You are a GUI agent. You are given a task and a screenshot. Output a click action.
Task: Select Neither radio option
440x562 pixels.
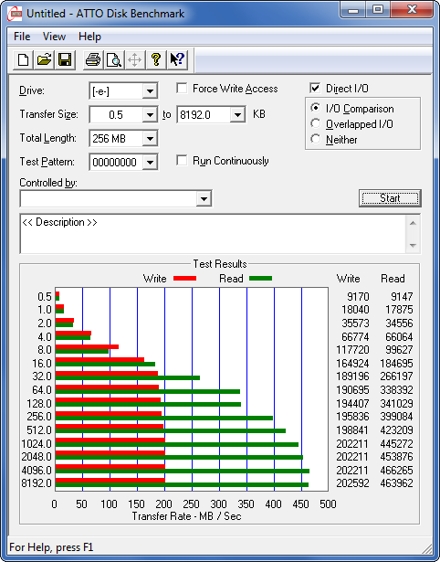pos(316,139)
